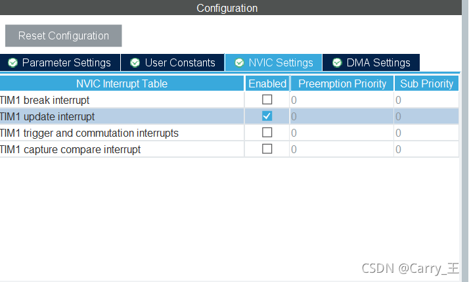469x282 pixels.
Task: Switch to the User Constants tab
Action: click(x=173, y=62)
